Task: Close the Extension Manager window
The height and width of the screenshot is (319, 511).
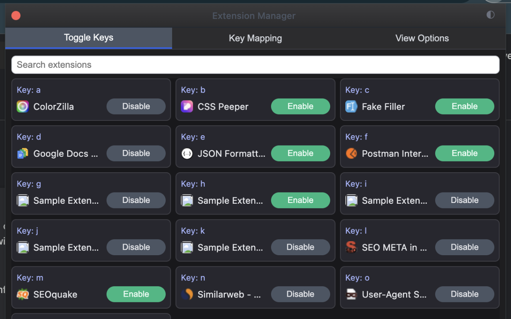Action: [16, 16]
